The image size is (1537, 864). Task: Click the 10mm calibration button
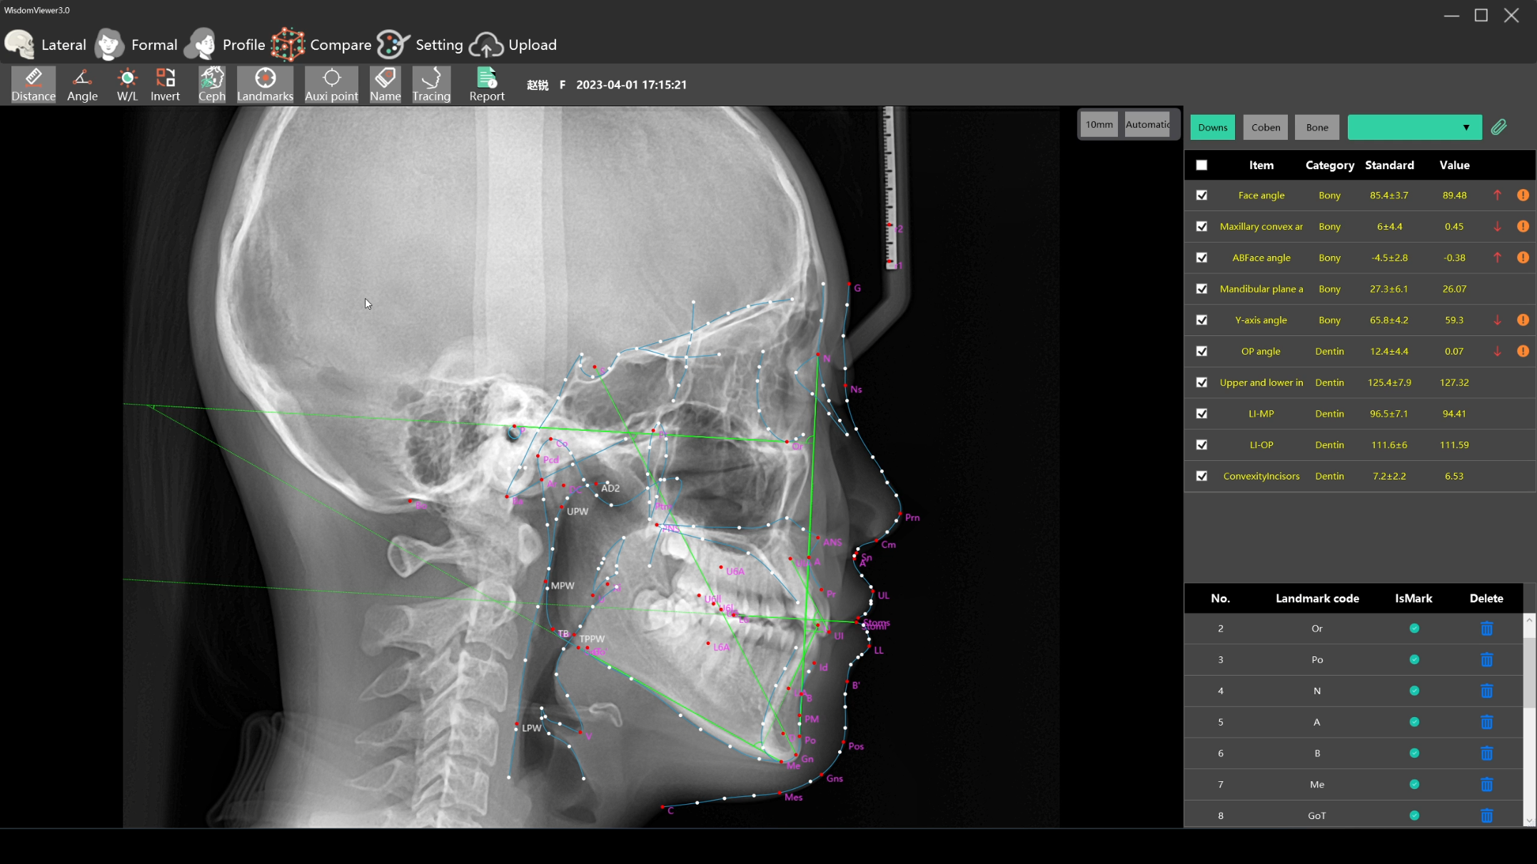pos(1099,124)
